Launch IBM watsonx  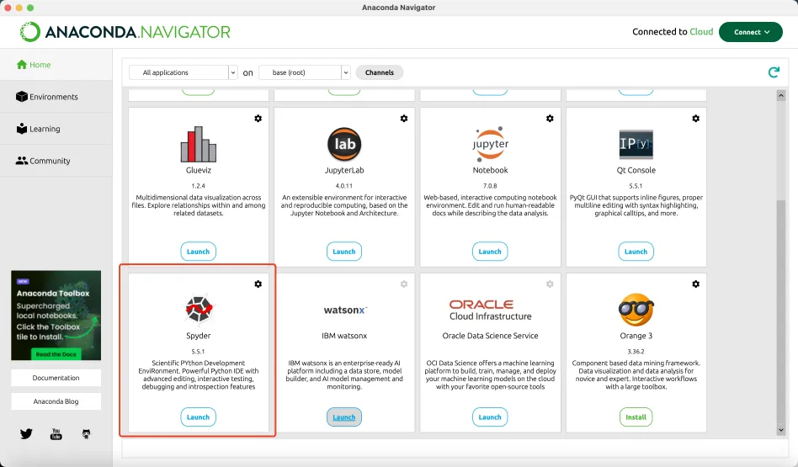click(344, 417)
